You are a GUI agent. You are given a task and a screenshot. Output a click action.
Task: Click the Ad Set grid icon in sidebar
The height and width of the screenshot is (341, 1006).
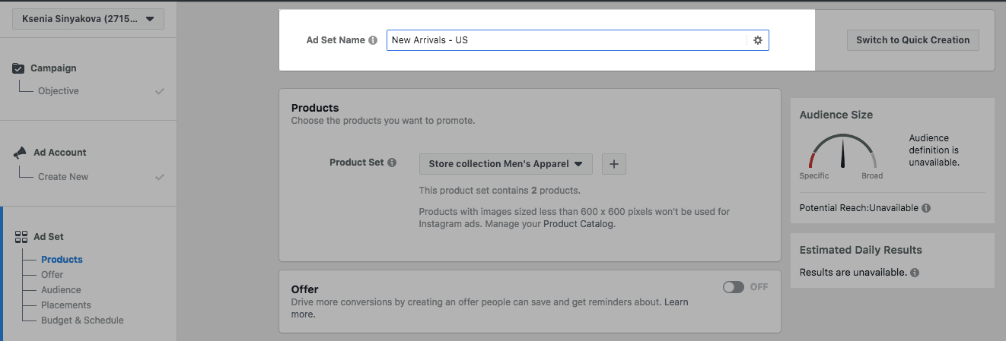coord(21,237)
